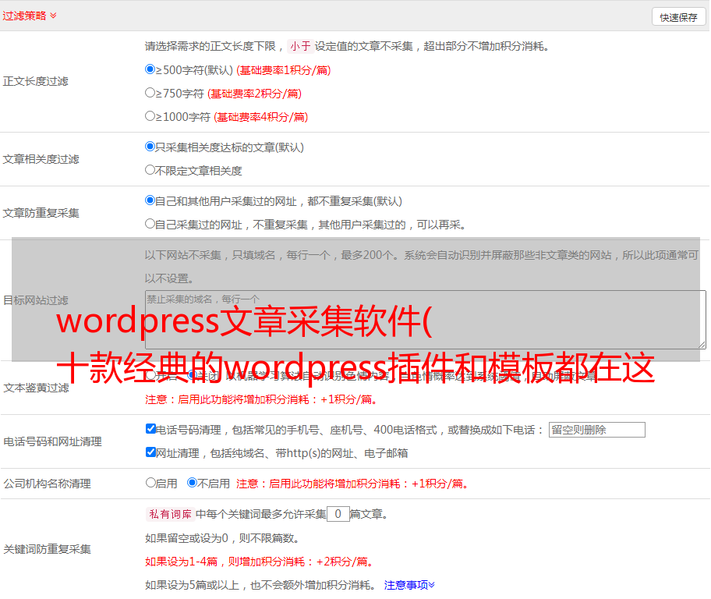Focus the 禁止采集的域名 textarea
The image size is (711, 599).
426,320
